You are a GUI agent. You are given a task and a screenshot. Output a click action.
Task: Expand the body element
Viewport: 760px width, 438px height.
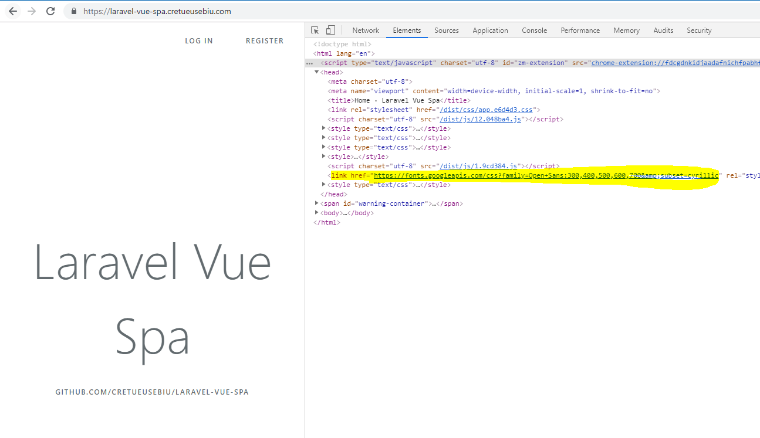coord(316,212)
